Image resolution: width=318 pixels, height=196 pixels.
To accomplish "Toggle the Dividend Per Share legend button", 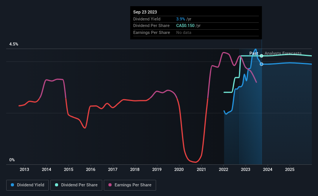I will 76,185.
